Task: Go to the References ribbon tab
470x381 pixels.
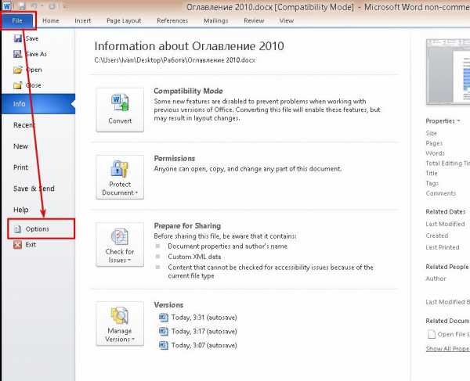Action: tap(172, 20)
